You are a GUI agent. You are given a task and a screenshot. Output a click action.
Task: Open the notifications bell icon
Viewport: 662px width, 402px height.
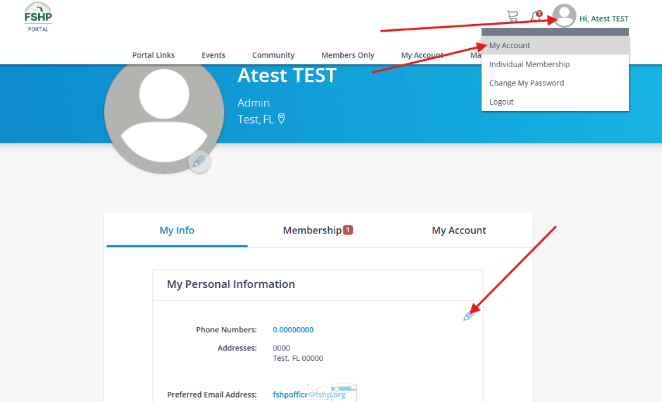(536, 17)
